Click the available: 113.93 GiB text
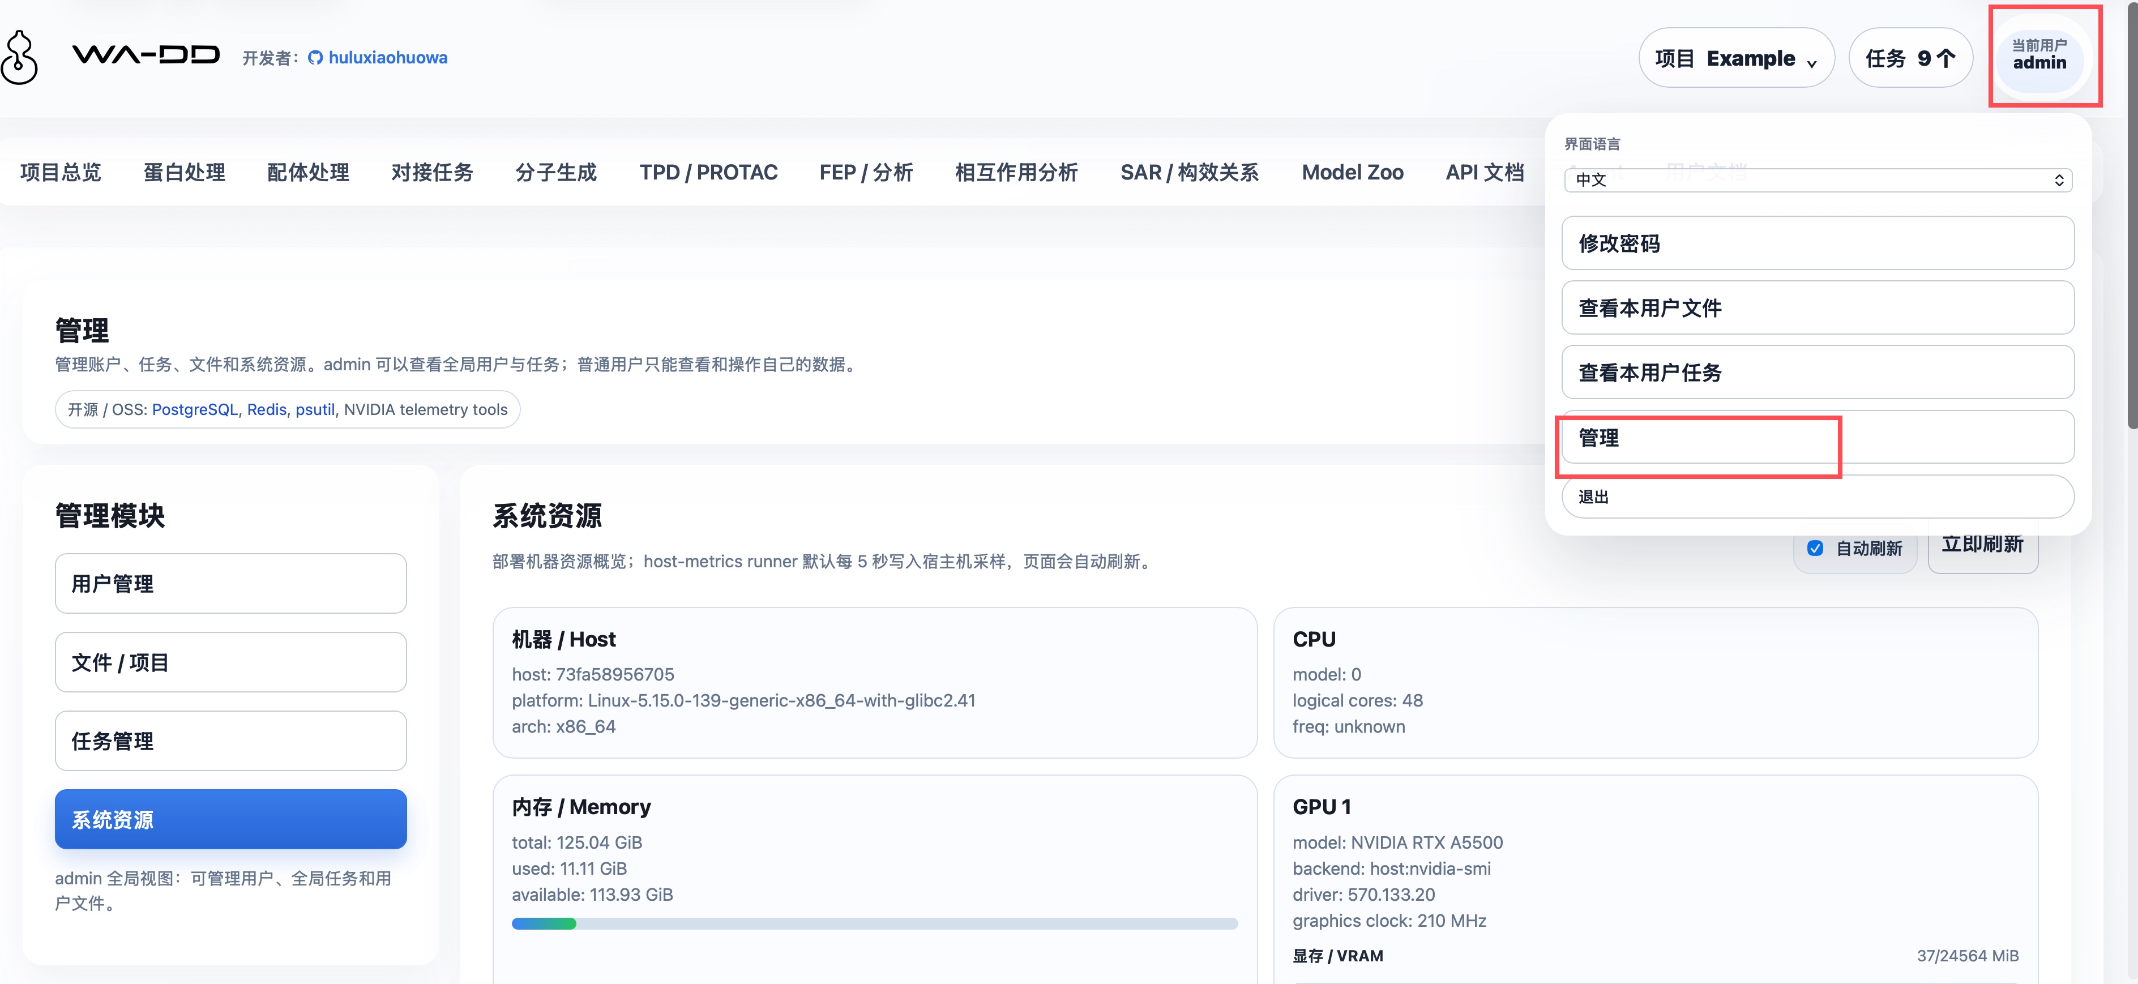Viewport: 2138px width, 984px height. (x=592, y=895)
